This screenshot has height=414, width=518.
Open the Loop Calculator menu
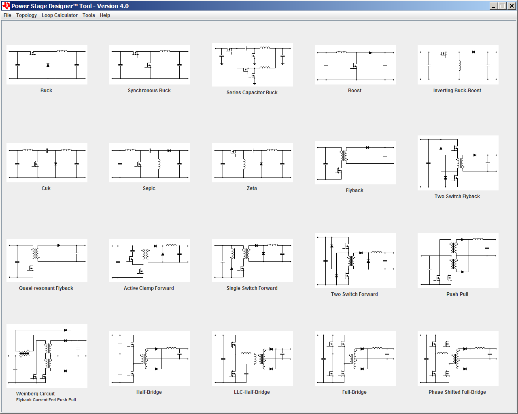coord(59,15)
